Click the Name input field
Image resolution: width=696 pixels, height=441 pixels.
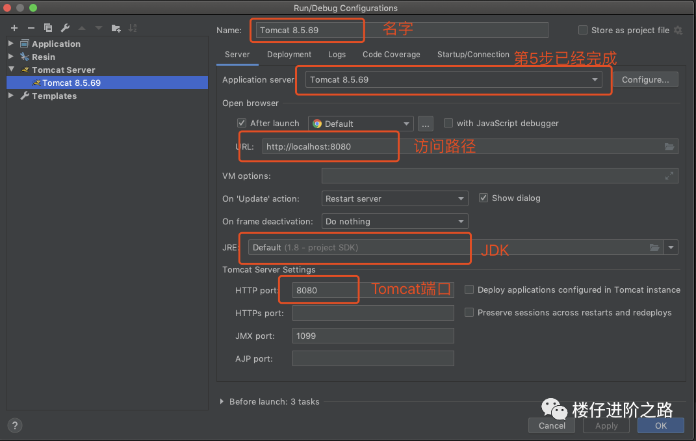pyautogui.click(x=402, y=30)
